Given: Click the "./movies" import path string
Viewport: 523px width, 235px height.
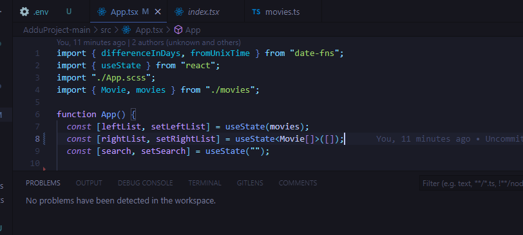Looking at the screenshot, I should (230, 90).
